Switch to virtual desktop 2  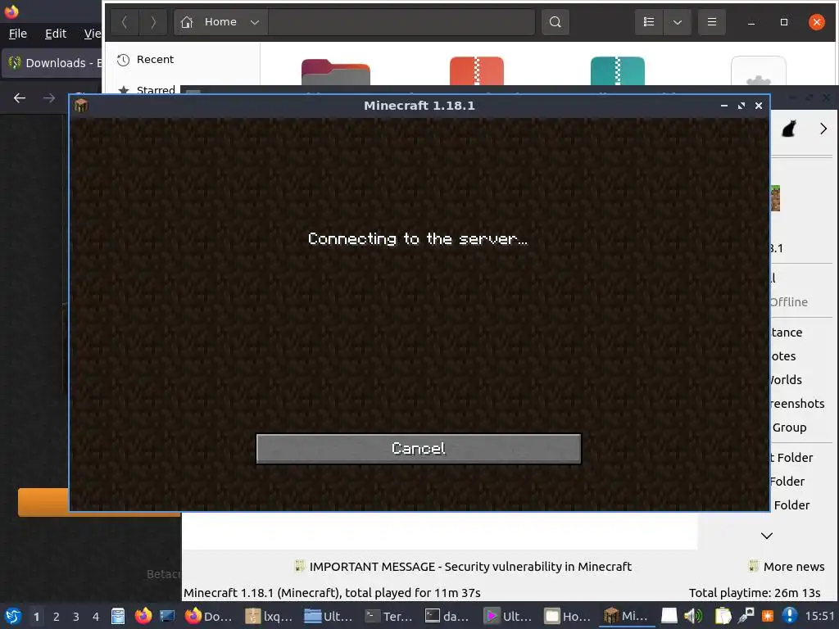[57, 616]
